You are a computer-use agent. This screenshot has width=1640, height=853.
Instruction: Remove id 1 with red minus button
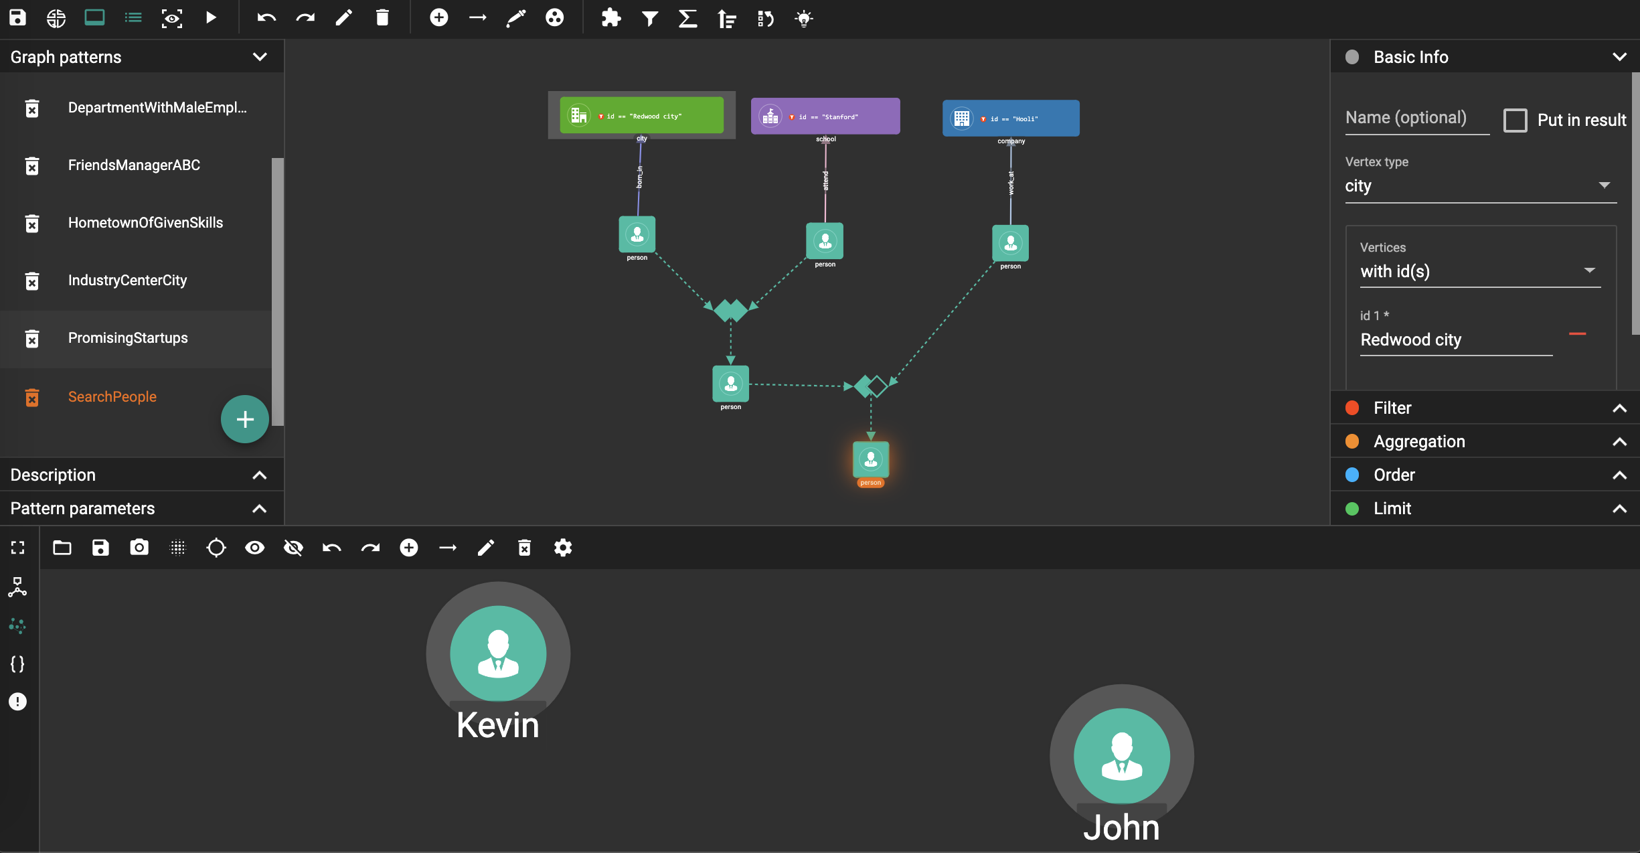[x=1577, y=333]
